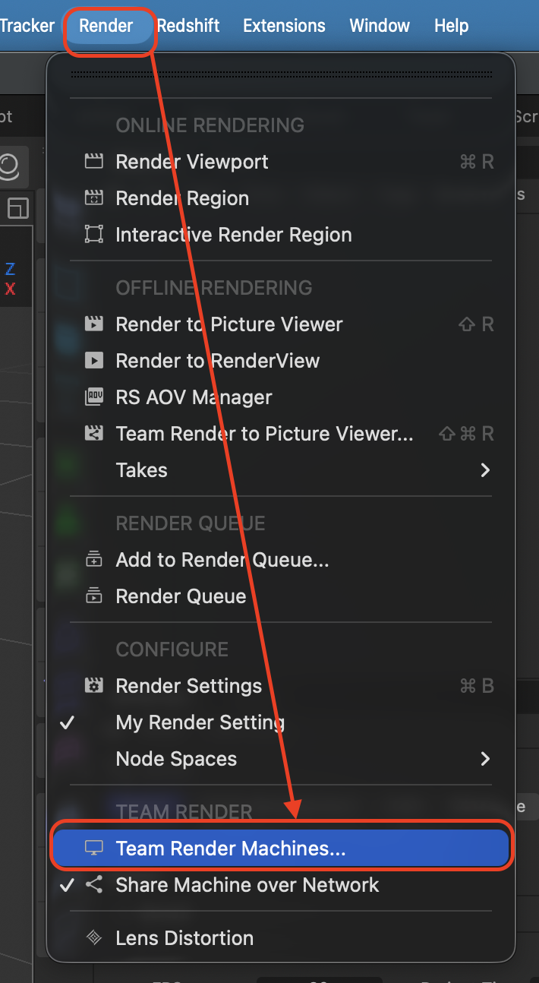Click the Render to RenderView play icon
The width and height of the screenshot is (539, 983).
click(x=94, y=361)
